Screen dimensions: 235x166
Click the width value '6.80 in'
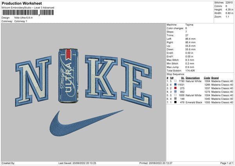(229, 13)
